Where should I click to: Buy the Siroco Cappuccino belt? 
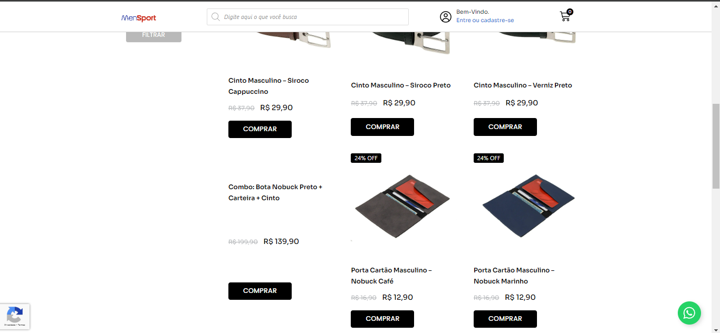pyautogui.click(x=260, y=129)
